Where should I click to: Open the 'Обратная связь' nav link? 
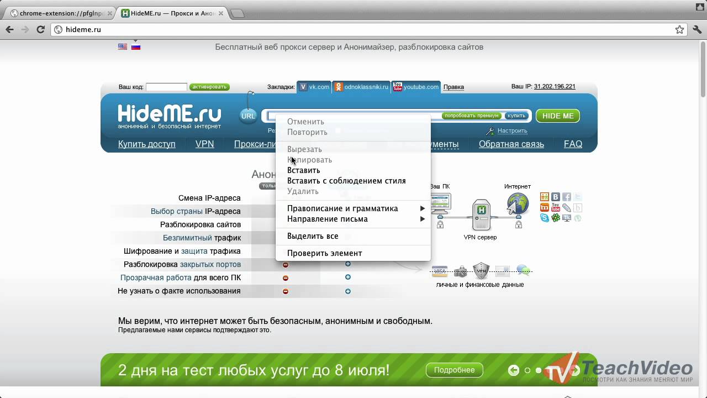[x=511, y=144]
